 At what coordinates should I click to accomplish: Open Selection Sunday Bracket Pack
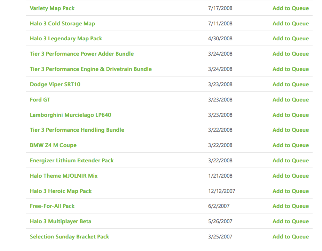tap(69, 237)
